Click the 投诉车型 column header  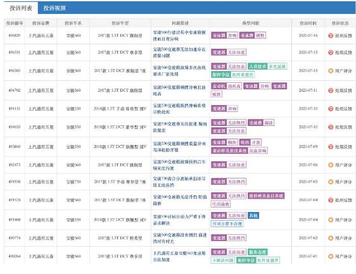coord(120,23)
